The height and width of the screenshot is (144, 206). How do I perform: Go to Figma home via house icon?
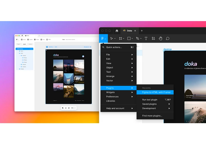pyautogui.click(x=117, y=31)
